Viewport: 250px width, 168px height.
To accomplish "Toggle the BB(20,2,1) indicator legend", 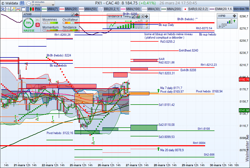I will coord(109,9).
